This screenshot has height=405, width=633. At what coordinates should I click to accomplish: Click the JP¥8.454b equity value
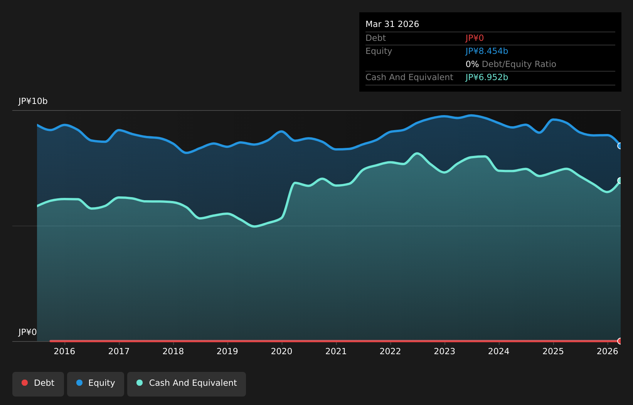point(487,51)
